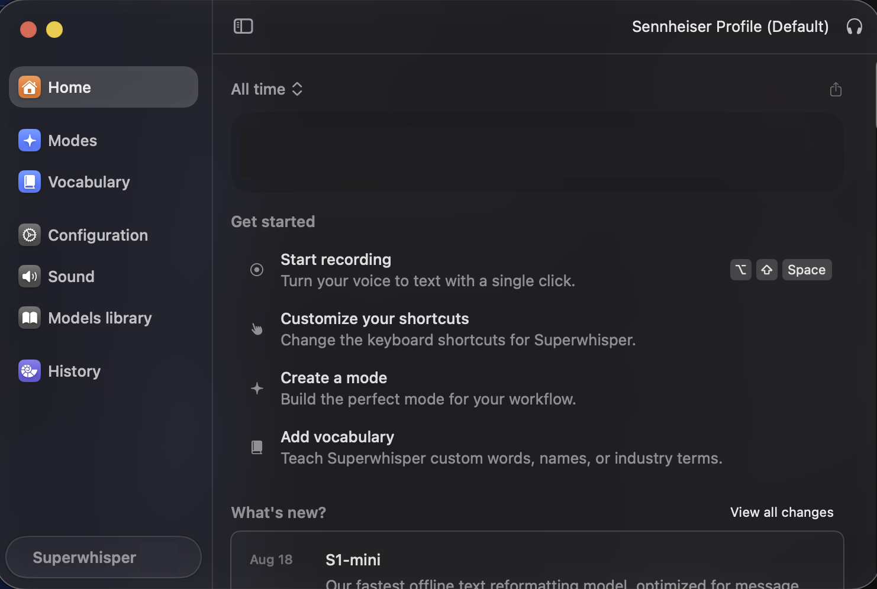
Task: Click the Space key shortcut badge
Action: click(x=807, y=270)
